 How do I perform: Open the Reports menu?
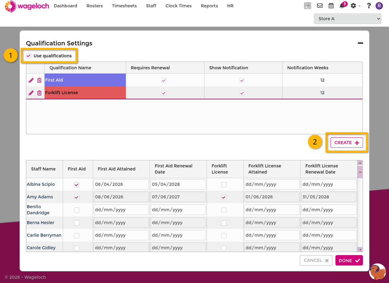(x=209, y=6)
